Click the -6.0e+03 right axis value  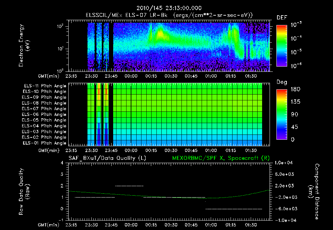[286, 209]
